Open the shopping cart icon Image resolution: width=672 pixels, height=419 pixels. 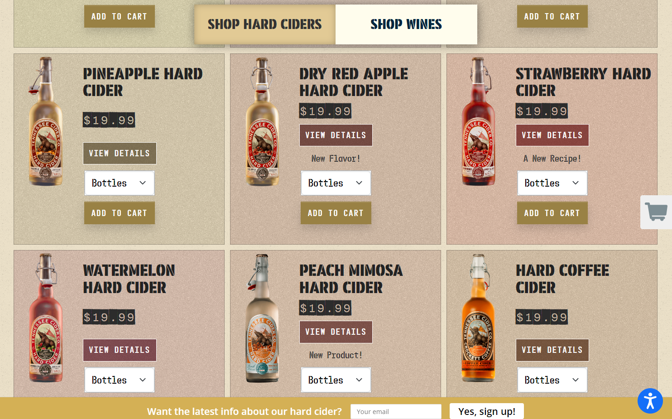click(656, 212)
